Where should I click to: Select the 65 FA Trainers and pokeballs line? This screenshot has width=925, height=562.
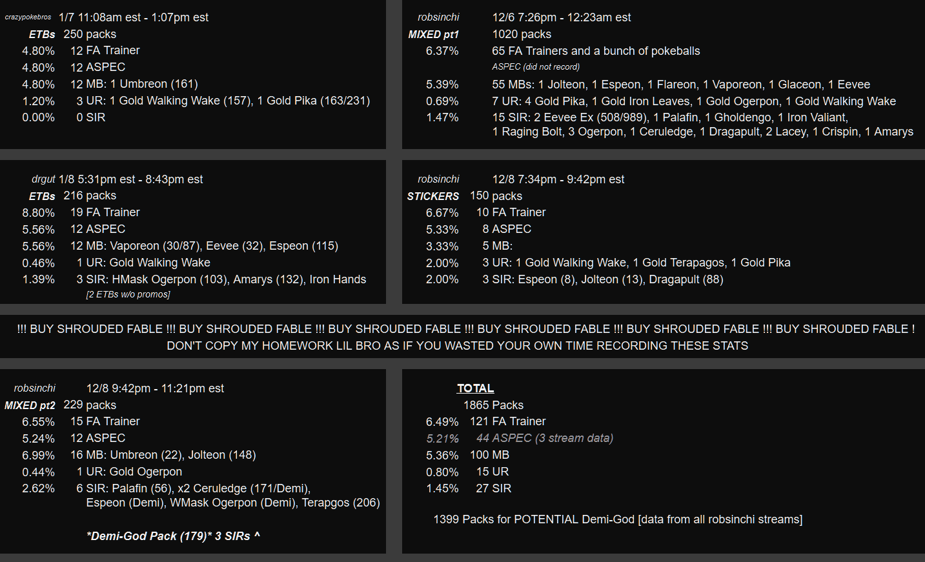click(x=596, y=51)
